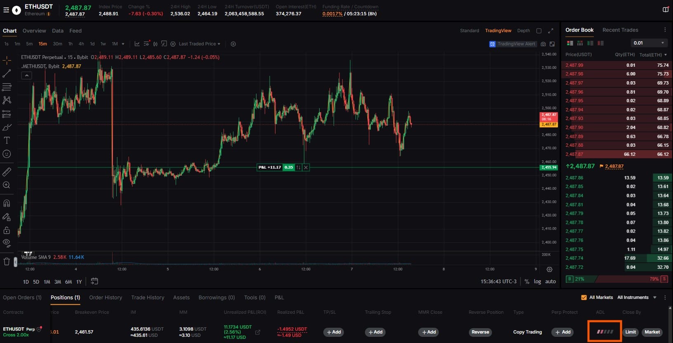This screenshot has height=343, width=673.
Task: Show only buy orders in order book
Action: 590,43
